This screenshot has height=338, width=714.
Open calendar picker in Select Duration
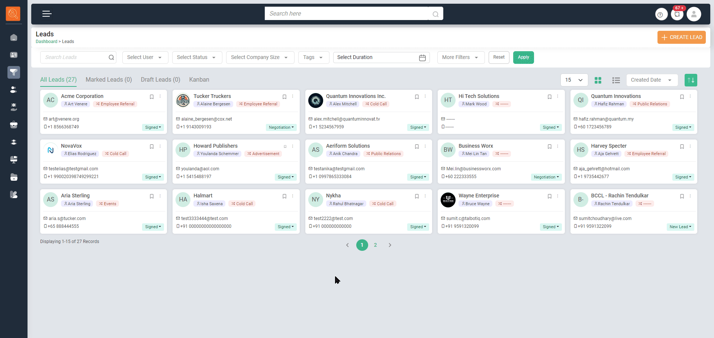(422, 58)
